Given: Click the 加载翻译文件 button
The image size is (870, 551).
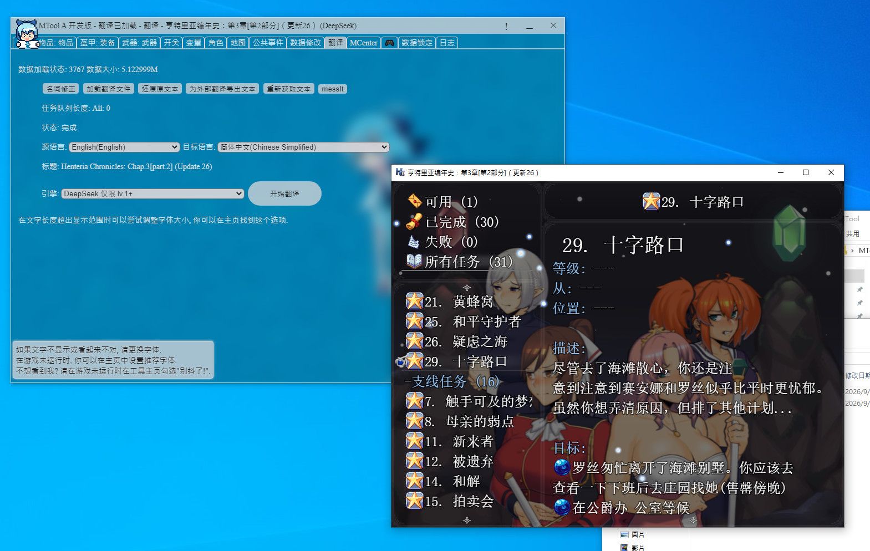Looking at the screenshot, I should click(x=109, y=89).
